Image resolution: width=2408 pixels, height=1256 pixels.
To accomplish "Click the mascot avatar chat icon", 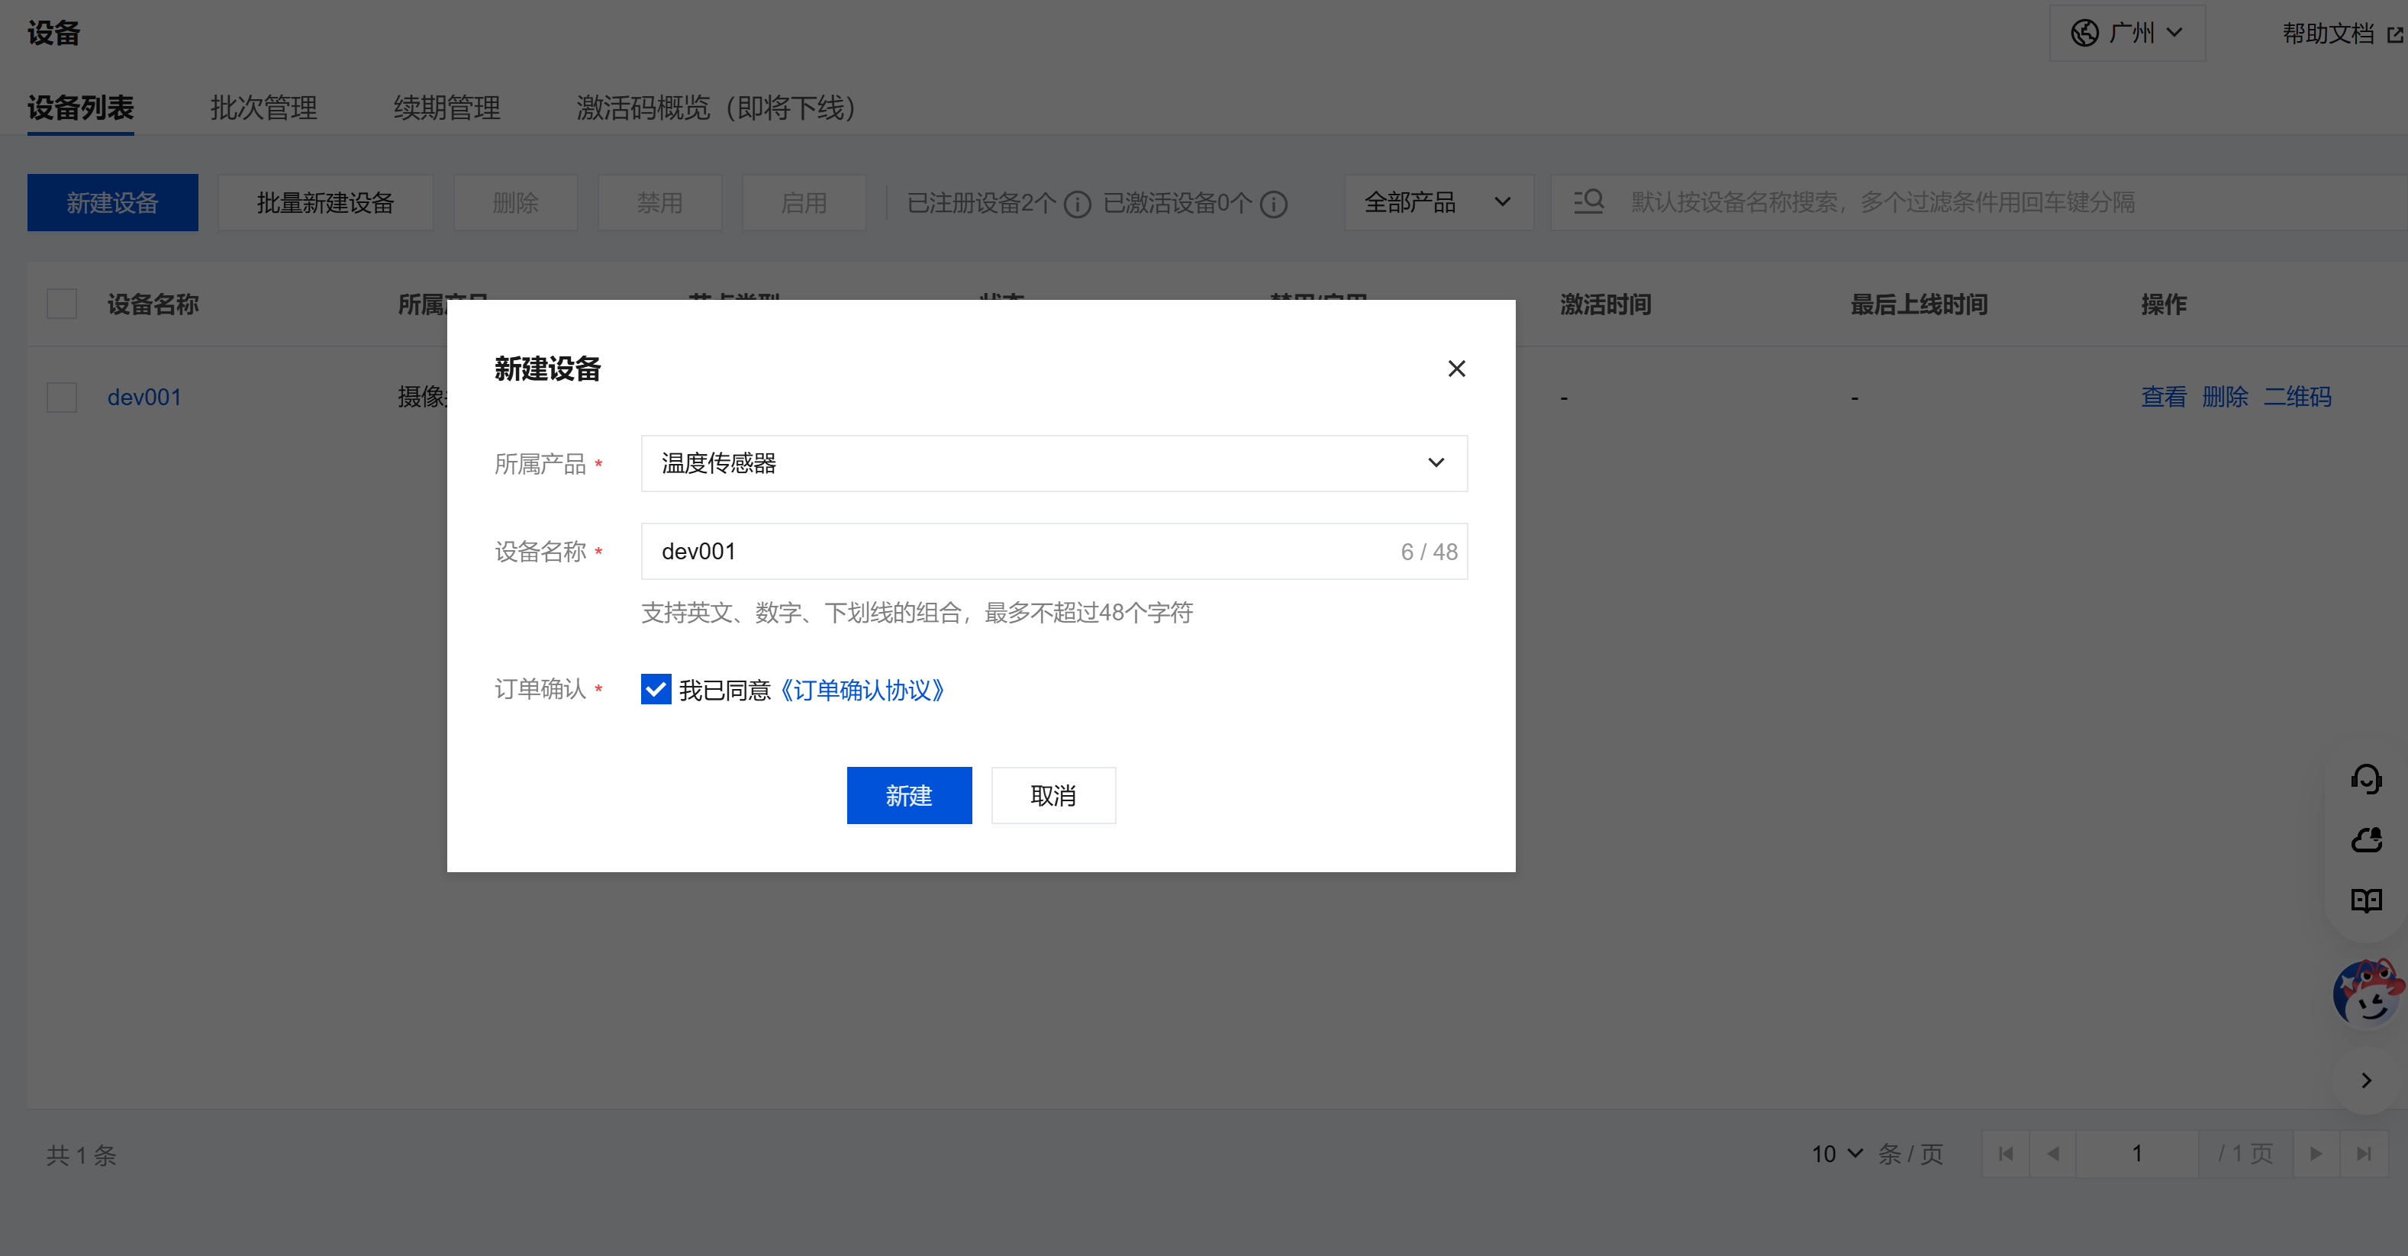I will click(x=2367, y=993).
